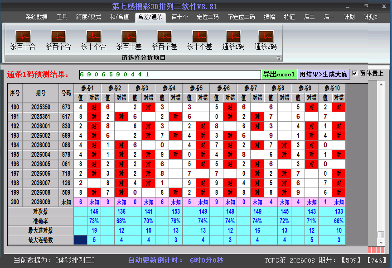
Task: Click the 杀十个差 icon
Action: pos(199,40)
